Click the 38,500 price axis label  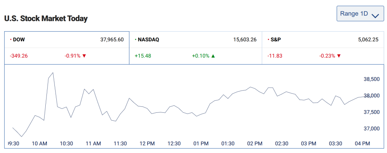tap(371, 79)
